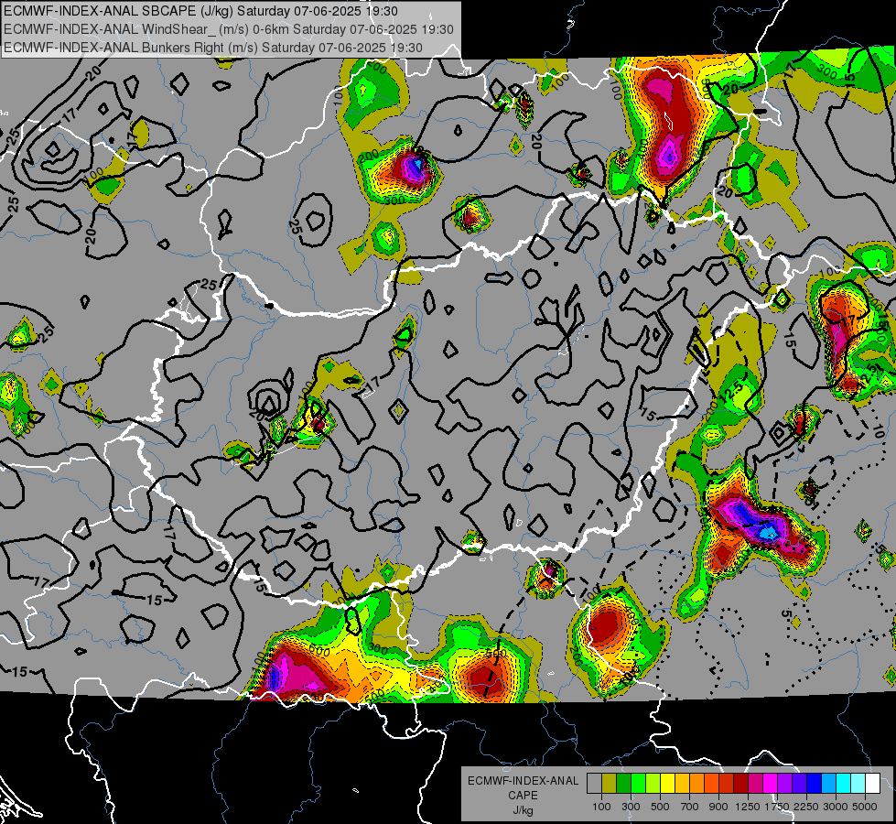Choose the dark red swatch before 1250
This screenshot has height=824, width=896.
point(740,784)
